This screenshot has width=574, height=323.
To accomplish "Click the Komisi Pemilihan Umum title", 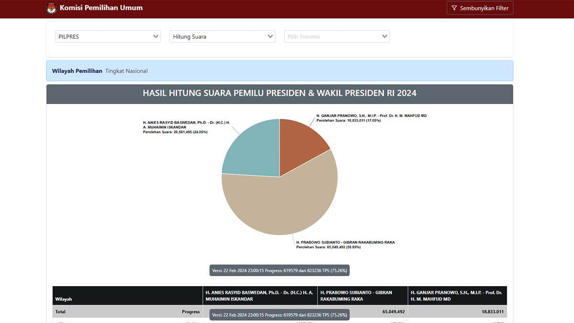I will 101,8.
